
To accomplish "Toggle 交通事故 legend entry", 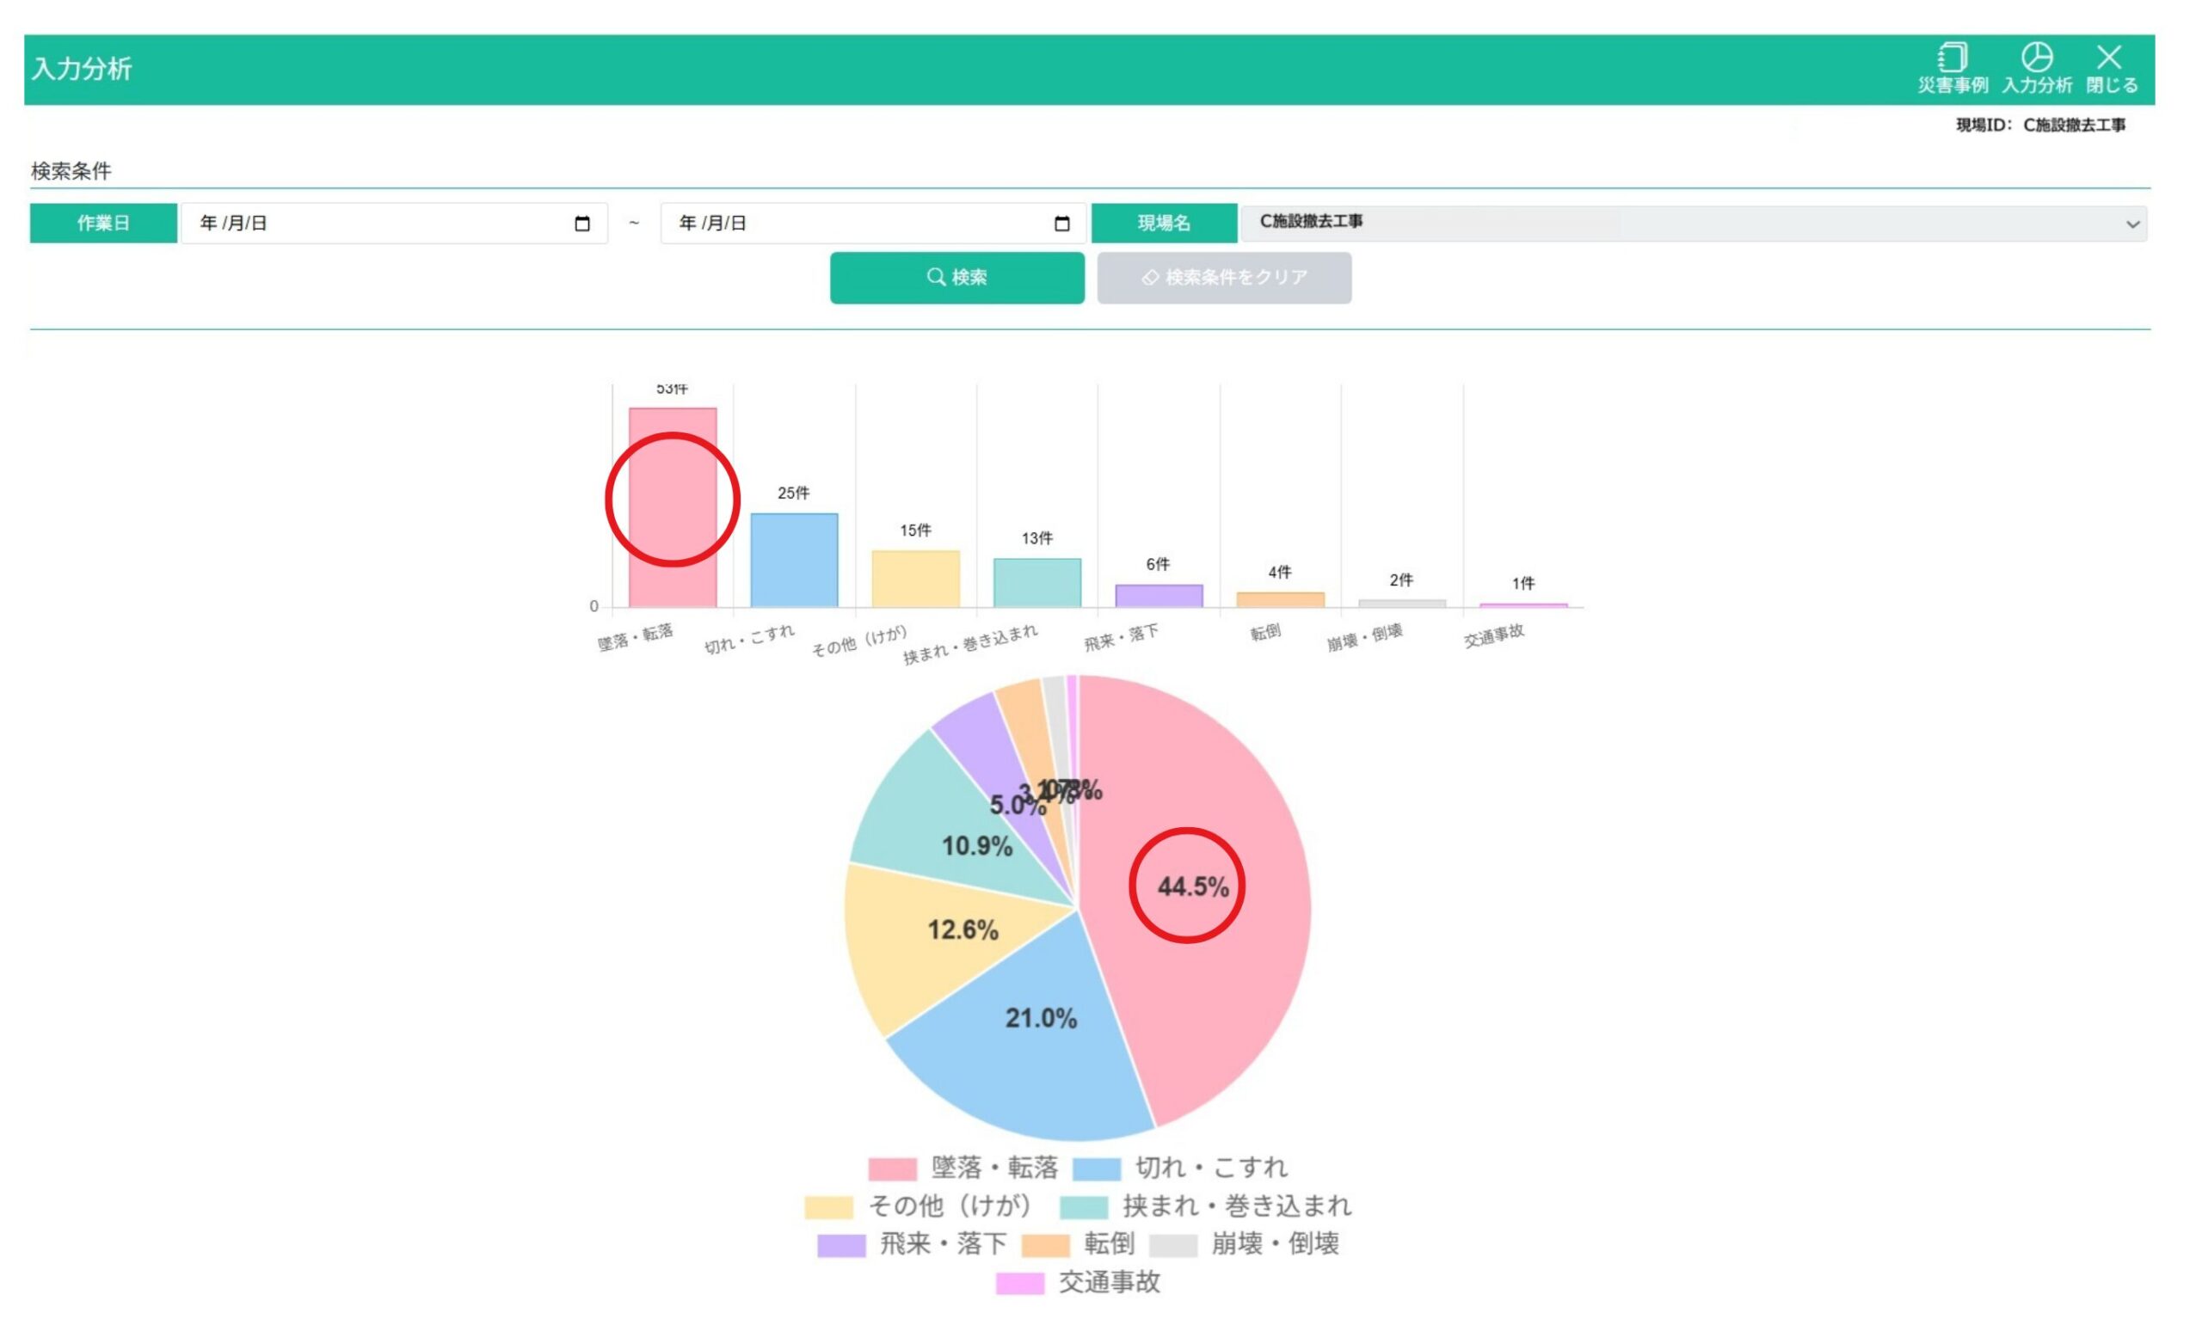I will (1079, 1283).
